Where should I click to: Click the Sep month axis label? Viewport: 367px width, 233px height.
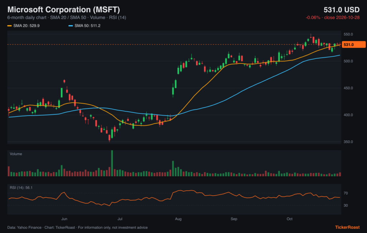click(234, 219)
